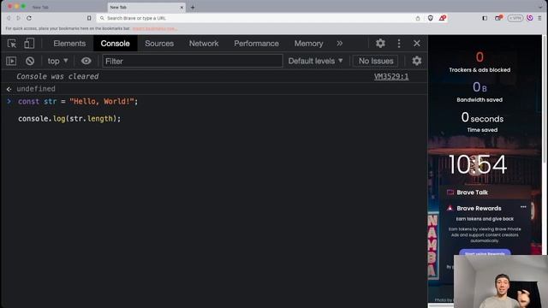Reload the page with the refresh icon

(x=29, y=18)
